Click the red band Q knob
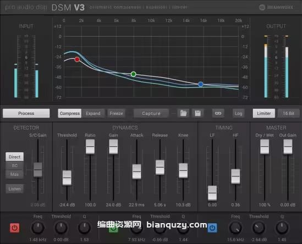Screen dimensions: 302x244 tap(84, 228)
